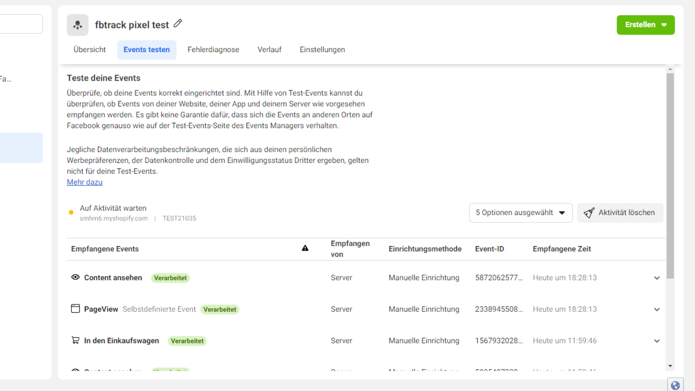Click the Auf Aktivität warten status text

(113, 208)
